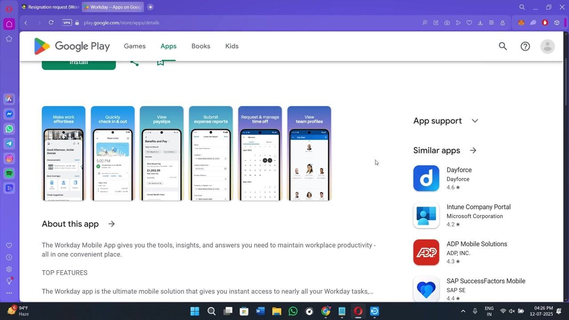This screenshot has height=320, width=569.
Task: Open Instagram in the Opera sidebar
Action: click(x=9, y=159)
